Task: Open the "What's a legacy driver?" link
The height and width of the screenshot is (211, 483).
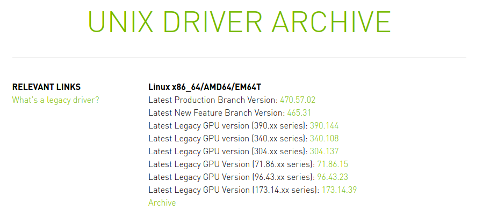Action: point(56,100)
